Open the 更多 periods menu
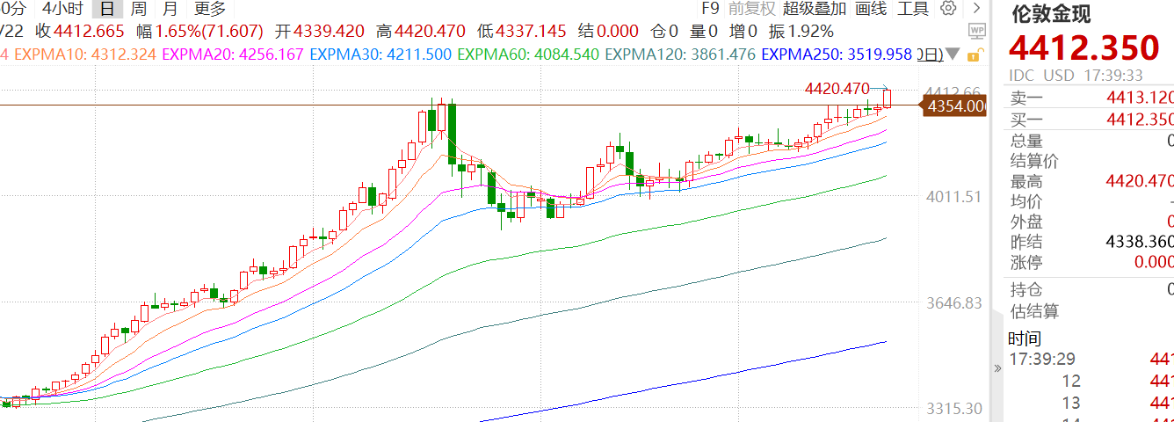This screenshot has width=1174, height=422. coord(210,9)
